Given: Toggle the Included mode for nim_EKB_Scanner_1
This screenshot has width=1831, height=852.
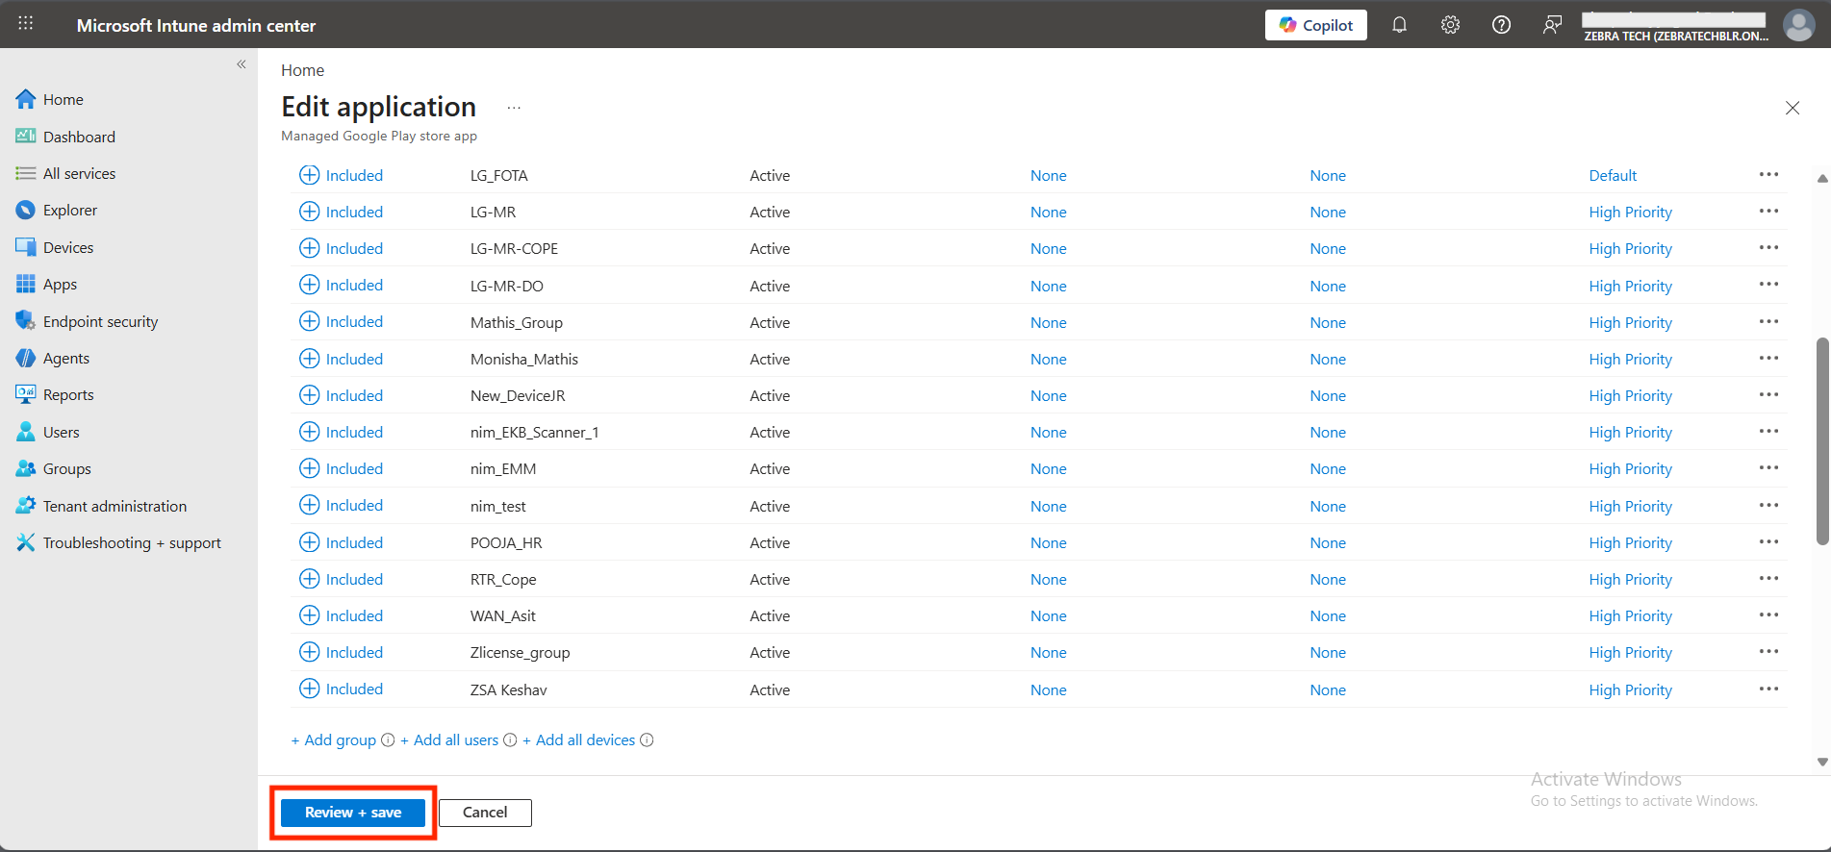Looking at the screenshot, I should pyautogui.click(x=342, y=432).
